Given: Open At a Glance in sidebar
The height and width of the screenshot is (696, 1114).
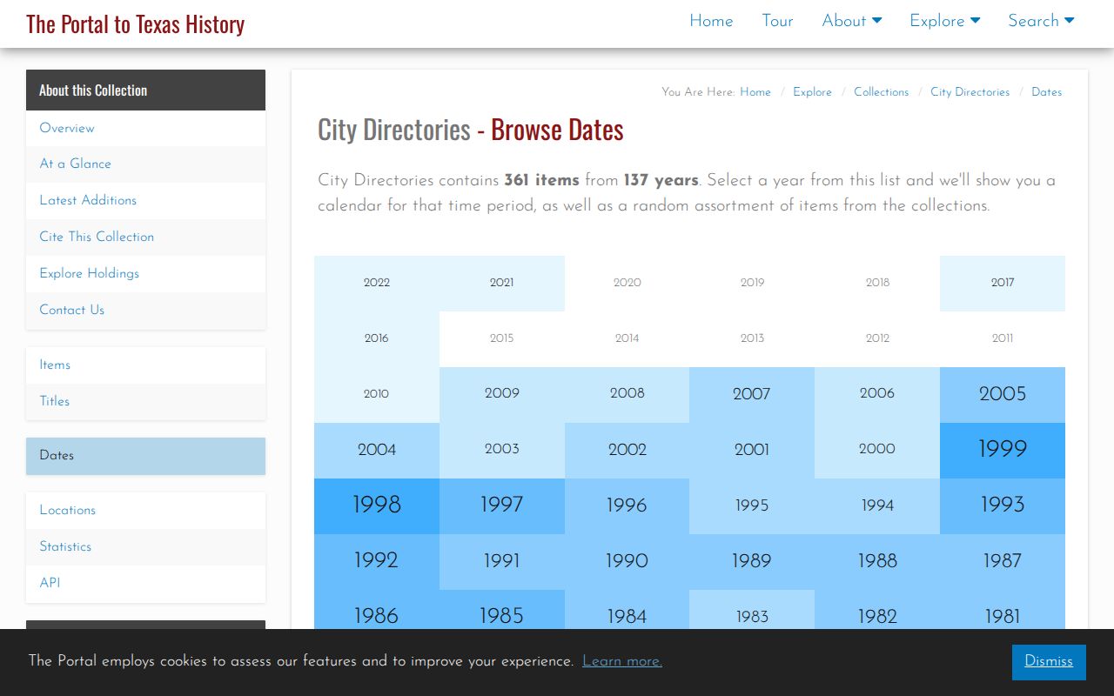Looking at the screenshot, I should click(145, 164).
